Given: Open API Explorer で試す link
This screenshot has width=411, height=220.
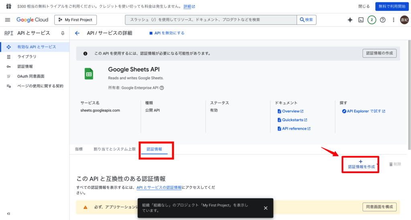Looking at the screenshot, I should 364,111.
